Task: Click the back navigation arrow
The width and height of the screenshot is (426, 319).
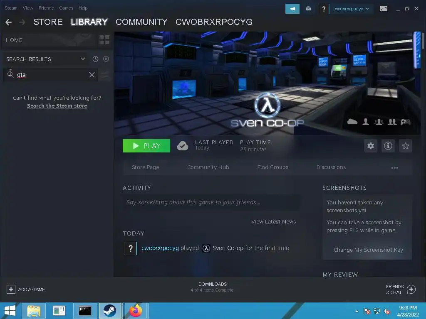Action: click(x=9, y=22)
